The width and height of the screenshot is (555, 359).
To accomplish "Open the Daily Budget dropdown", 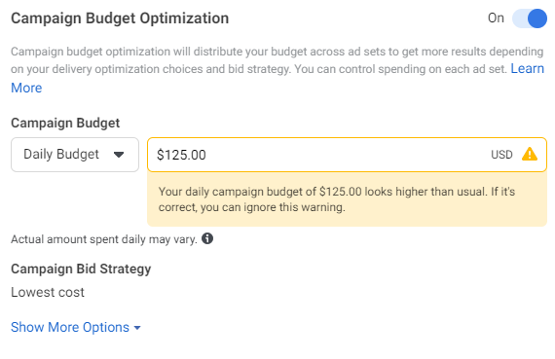I will point(75,155).
